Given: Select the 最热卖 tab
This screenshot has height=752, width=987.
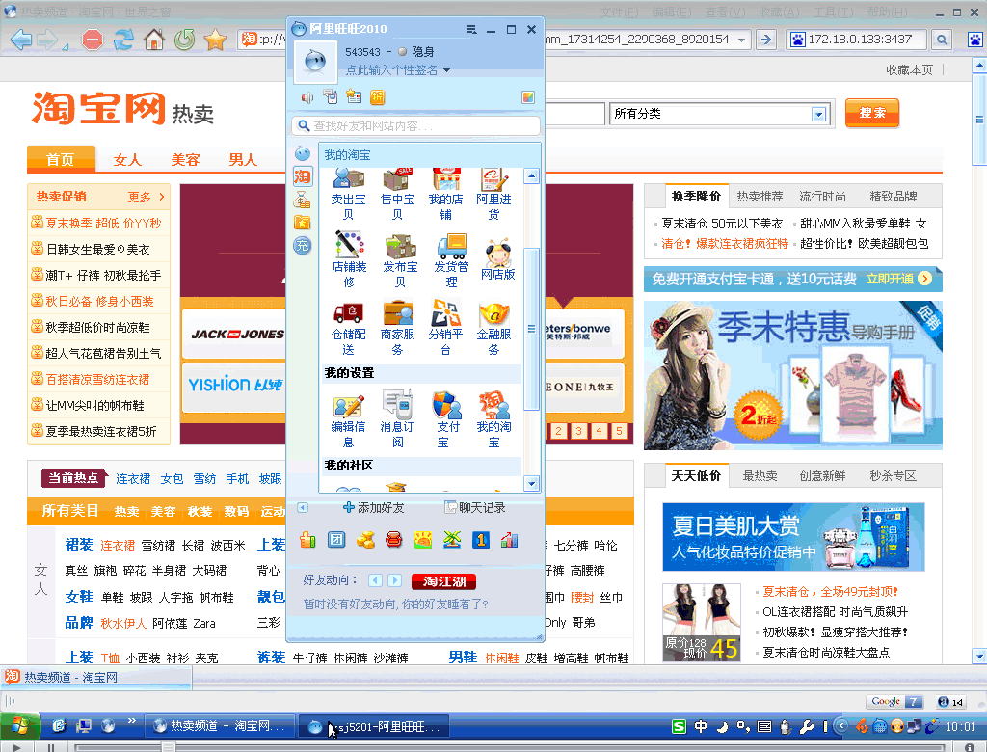Looking at the screenshot, I should coord(760,476).
